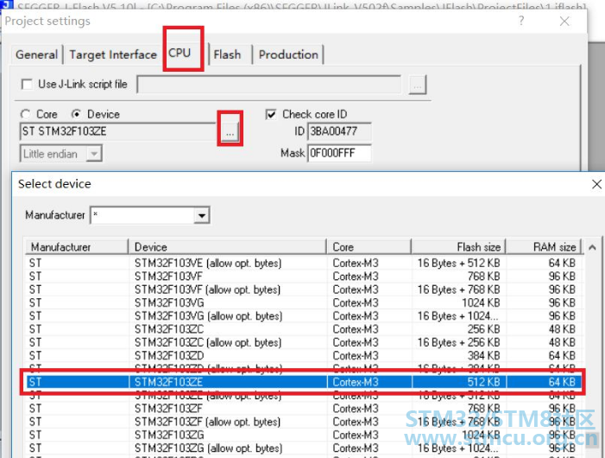The image size is (605, 458).
Task: Select the CPU tab
Action: point(180,53)
